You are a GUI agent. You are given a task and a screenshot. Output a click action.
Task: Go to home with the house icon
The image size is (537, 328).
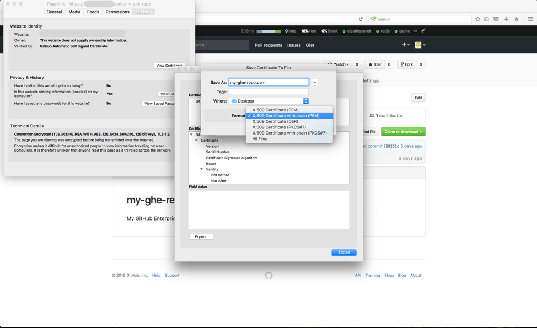[x=517, y=19]
